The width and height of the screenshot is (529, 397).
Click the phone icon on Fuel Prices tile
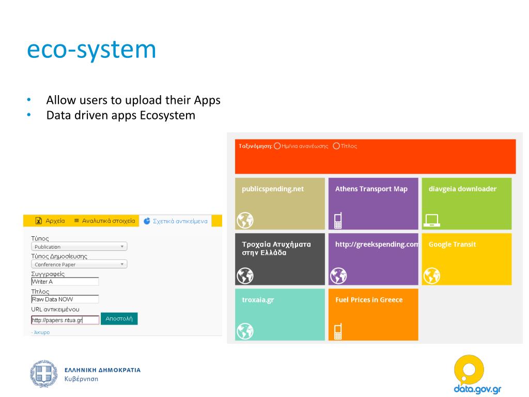[x=338, y=331]
